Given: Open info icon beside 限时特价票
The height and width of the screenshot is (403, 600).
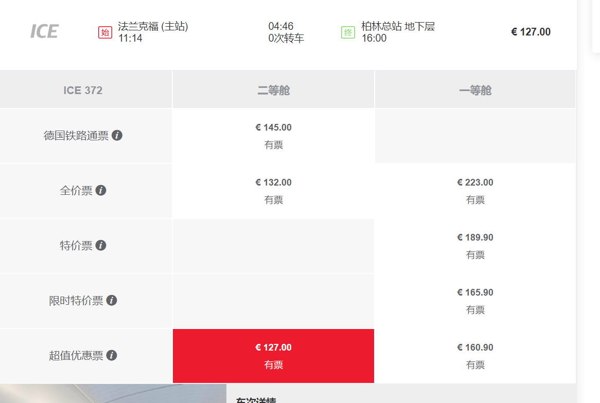Looking at the screenshot, I should [111, 301].
